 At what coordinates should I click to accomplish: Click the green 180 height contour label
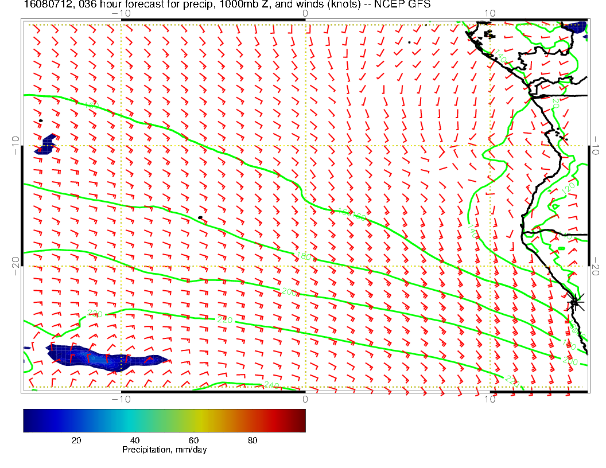(303, 256)
